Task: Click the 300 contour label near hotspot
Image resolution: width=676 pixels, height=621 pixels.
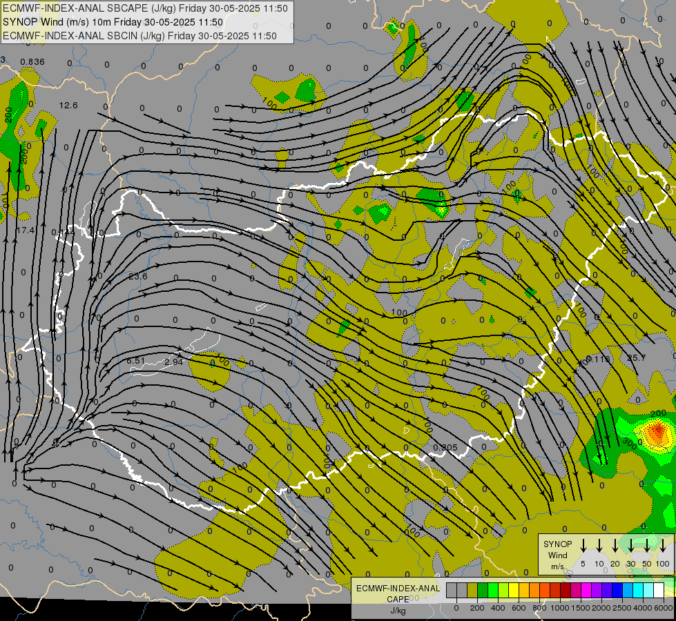Action: pyautogui.click(x=630, y=444)
